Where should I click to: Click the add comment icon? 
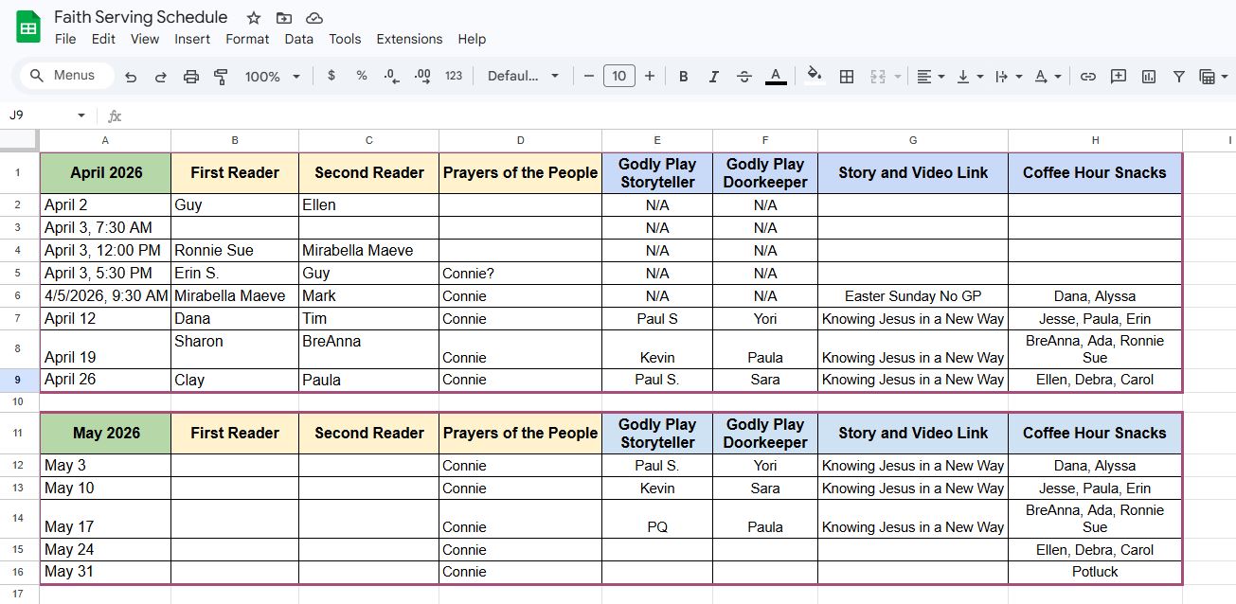[1119, 77]
